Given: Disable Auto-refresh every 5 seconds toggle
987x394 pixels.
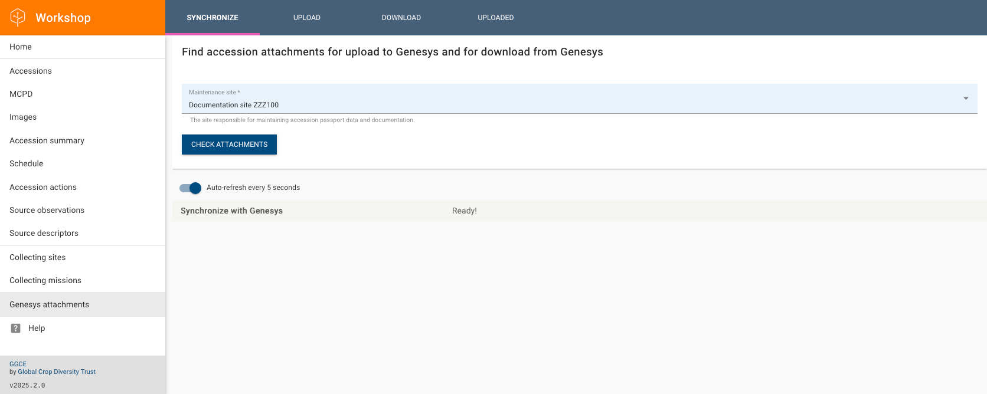Looking at the screenshot, I should click(191, 188).
